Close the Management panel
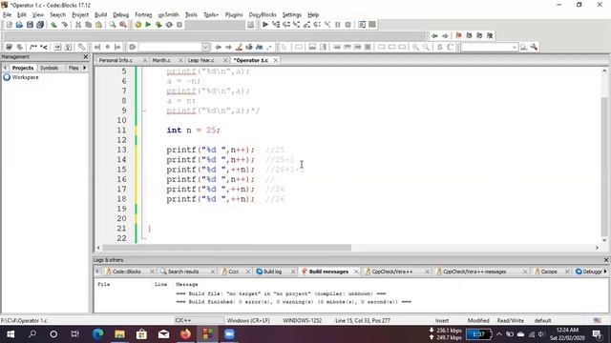 pyautogui.click(x=86, y=57)
